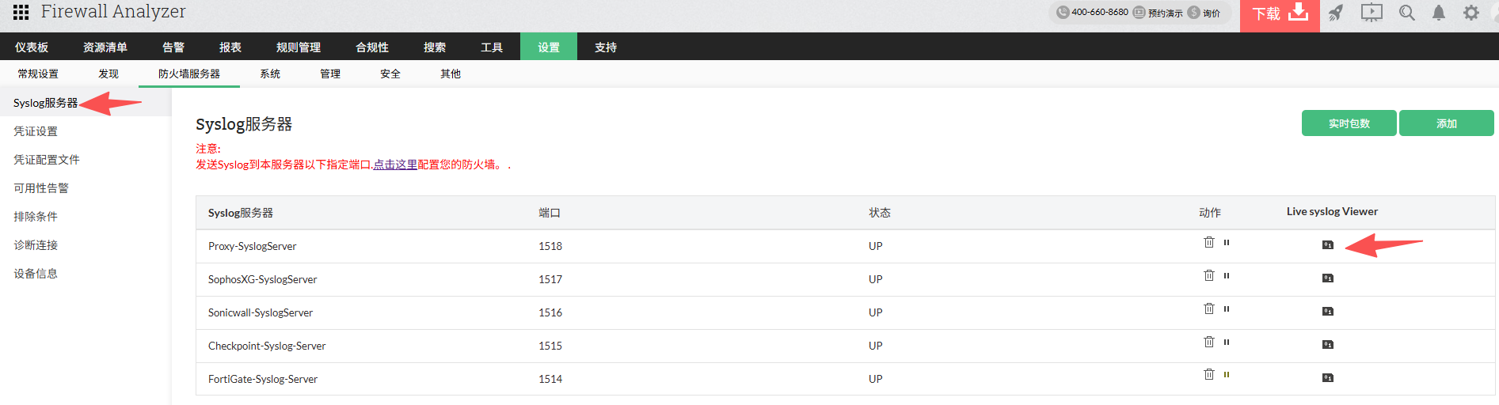Image resolution: width=1499 pixels, height=405 pixels.
Task: Delete the Proxy-SyslogServer entry
Action: click(x=1209, y=242)
